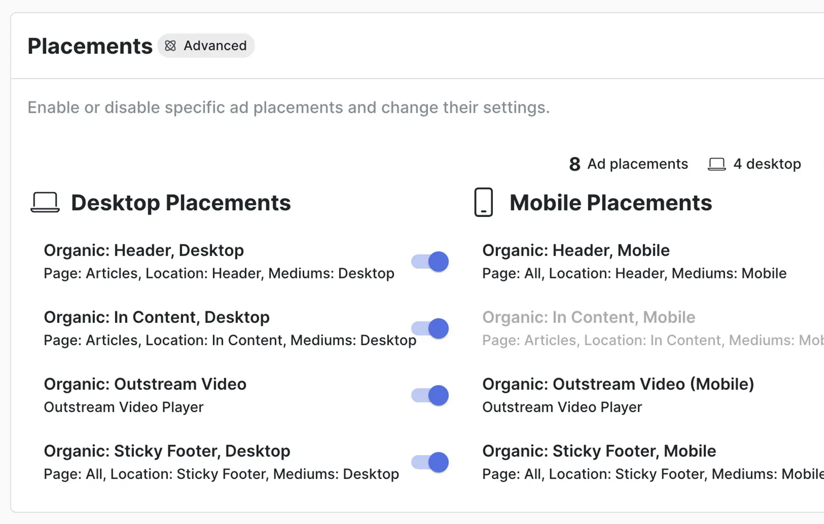This screenshot has height=524, width=824.
Task: Open Organic: Header, Mobile placement
Action: 576,251
